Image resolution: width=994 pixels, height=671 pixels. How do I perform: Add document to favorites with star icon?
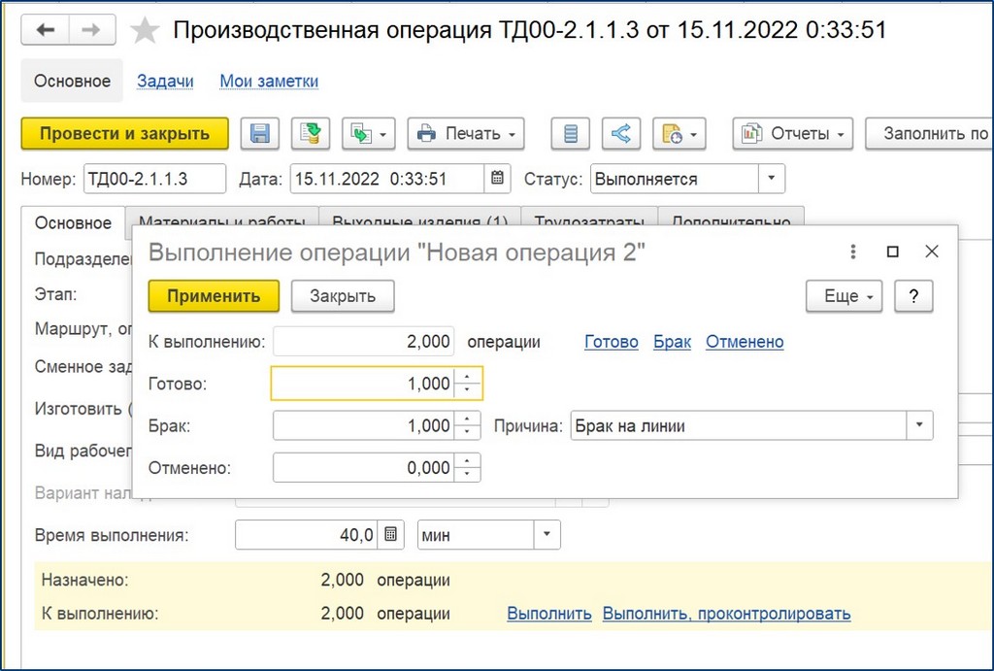pyautogui.click(x=145, y=30)
